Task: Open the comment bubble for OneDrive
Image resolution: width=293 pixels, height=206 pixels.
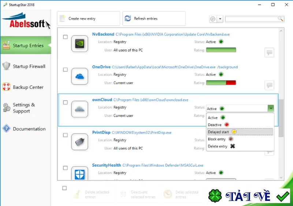Action: tap(269, 85)
